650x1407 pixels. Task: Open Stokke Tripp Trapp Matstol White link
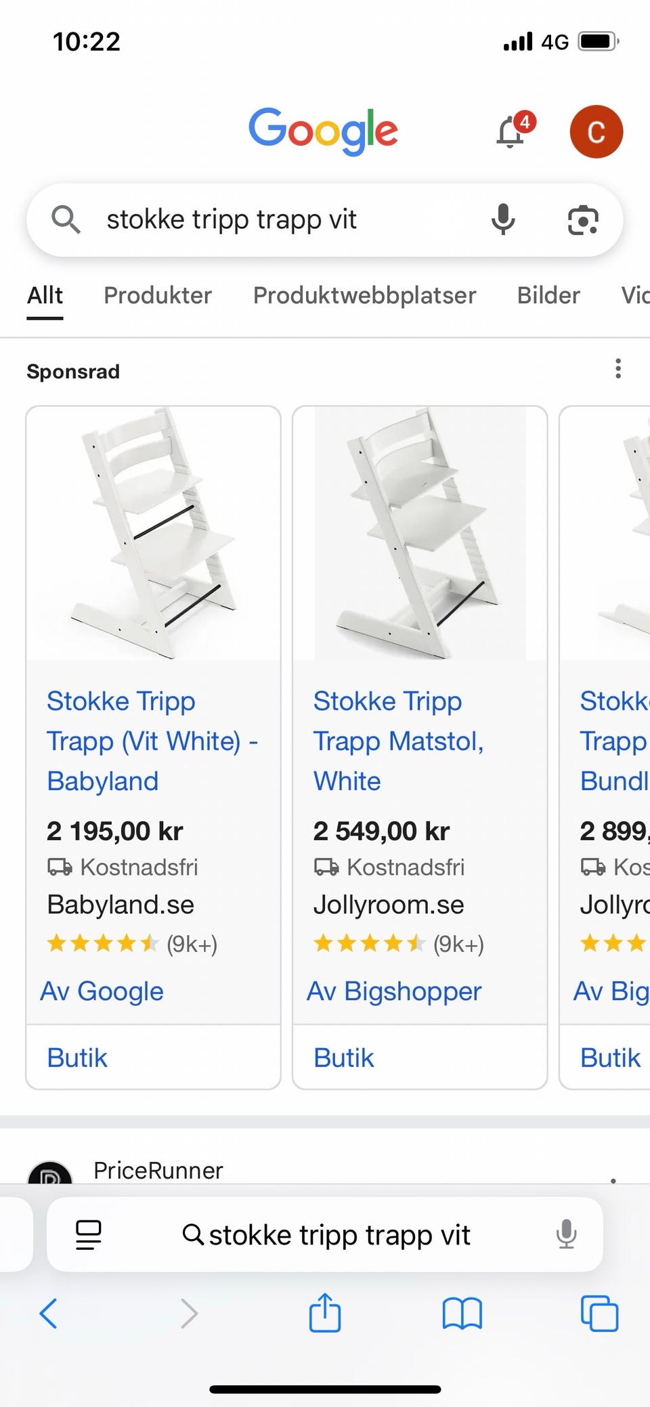[398, 741]
